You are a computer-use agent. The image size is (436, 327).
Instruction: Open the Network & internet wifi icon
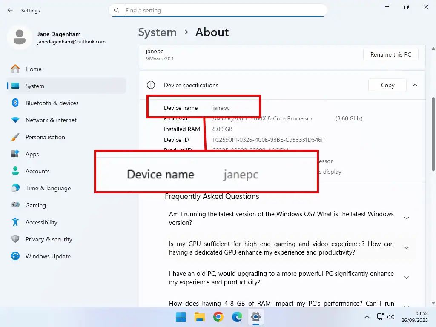point(15,120)
